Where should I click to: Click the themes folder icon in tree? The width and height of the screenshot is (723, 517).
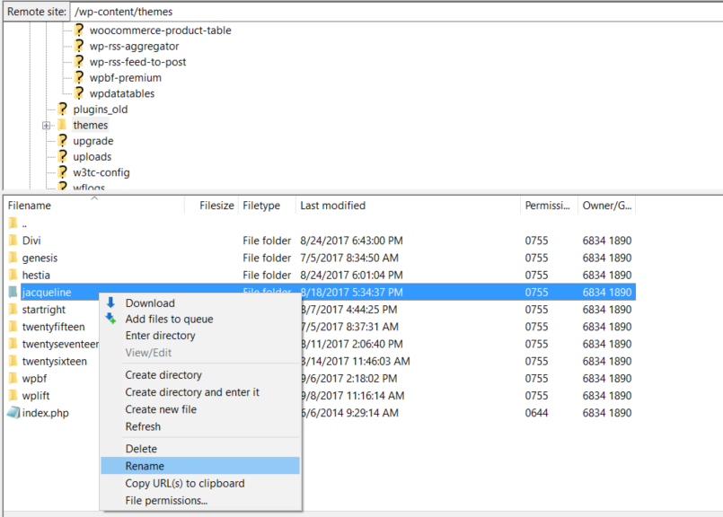coord(62,125)
